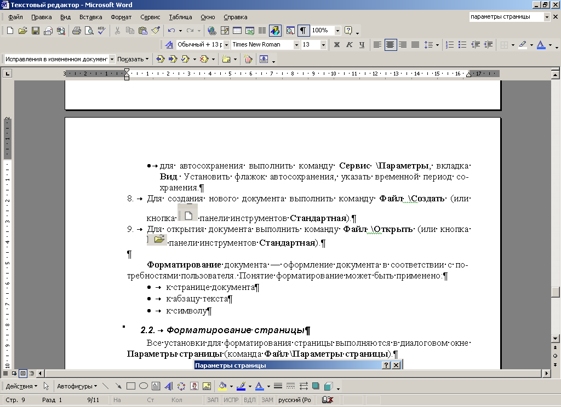Screen dimensions: 561x407
Task: Open the Zoom 100% dropdown
Action: [x=337, y=31]
